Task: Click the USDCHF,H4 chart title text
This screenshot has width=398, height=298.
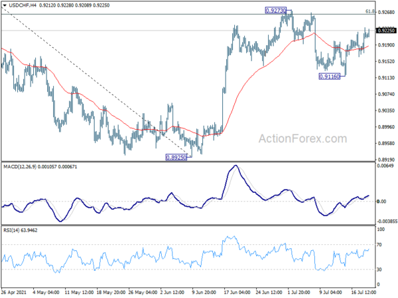Action: (23, 5)
